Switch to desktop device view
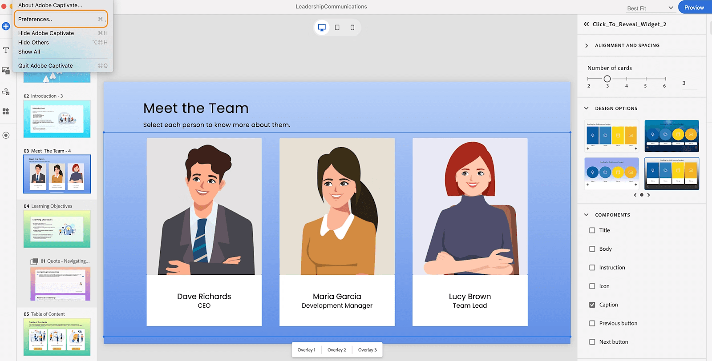 pyautogui.click(x=322, y=28)
